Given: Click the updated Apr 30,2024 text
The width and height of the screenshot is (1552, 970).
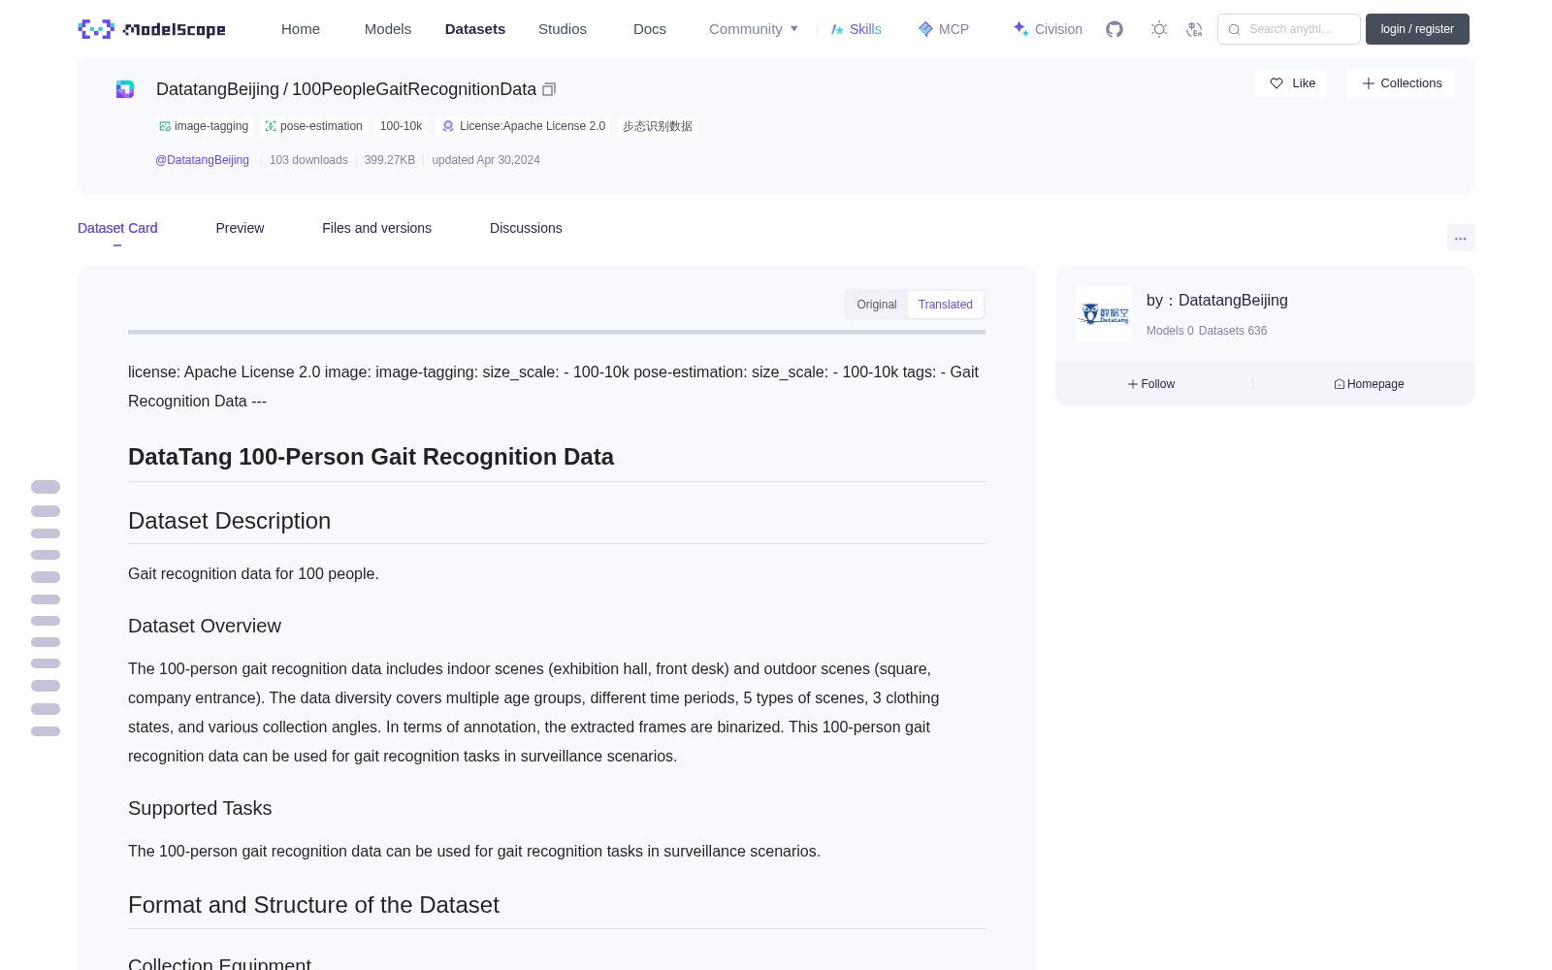Looking at the screenshot, I should 486,160.
